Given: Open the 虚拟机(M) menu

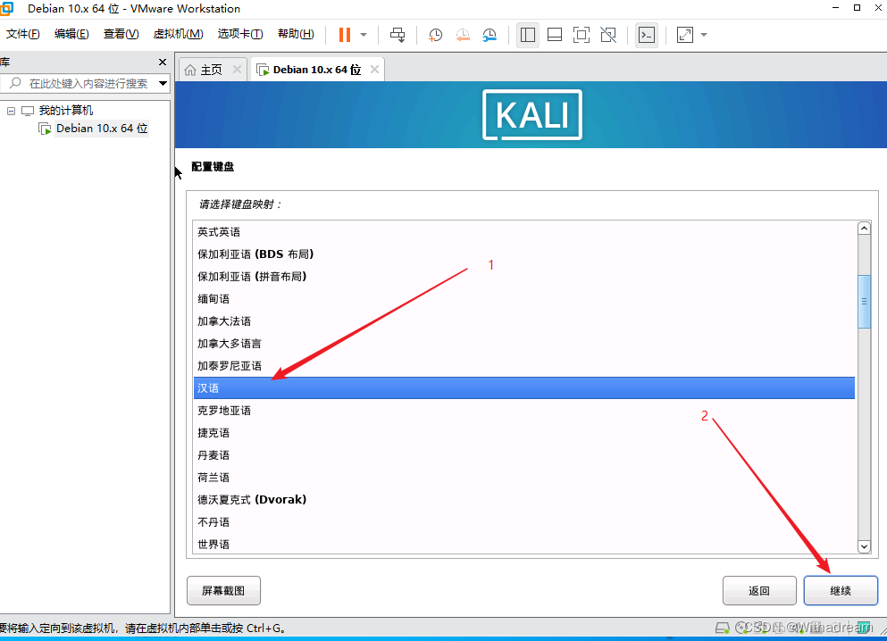Looking at the screenshot, I should (178, 34).
